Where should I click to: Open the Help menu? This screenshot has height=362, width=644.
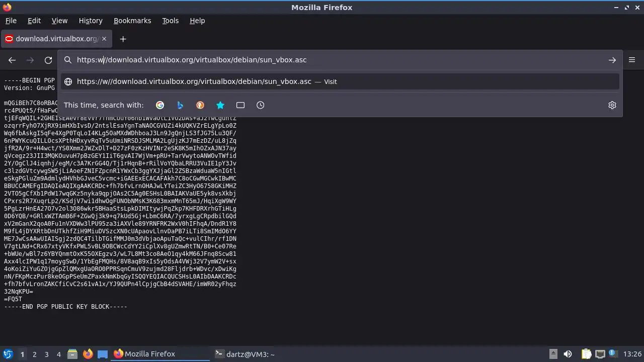pos(197,21)
